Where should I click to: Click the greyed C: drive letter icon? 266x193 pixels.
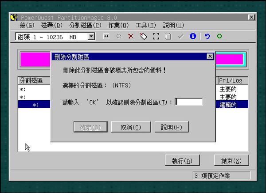[119, 36]
